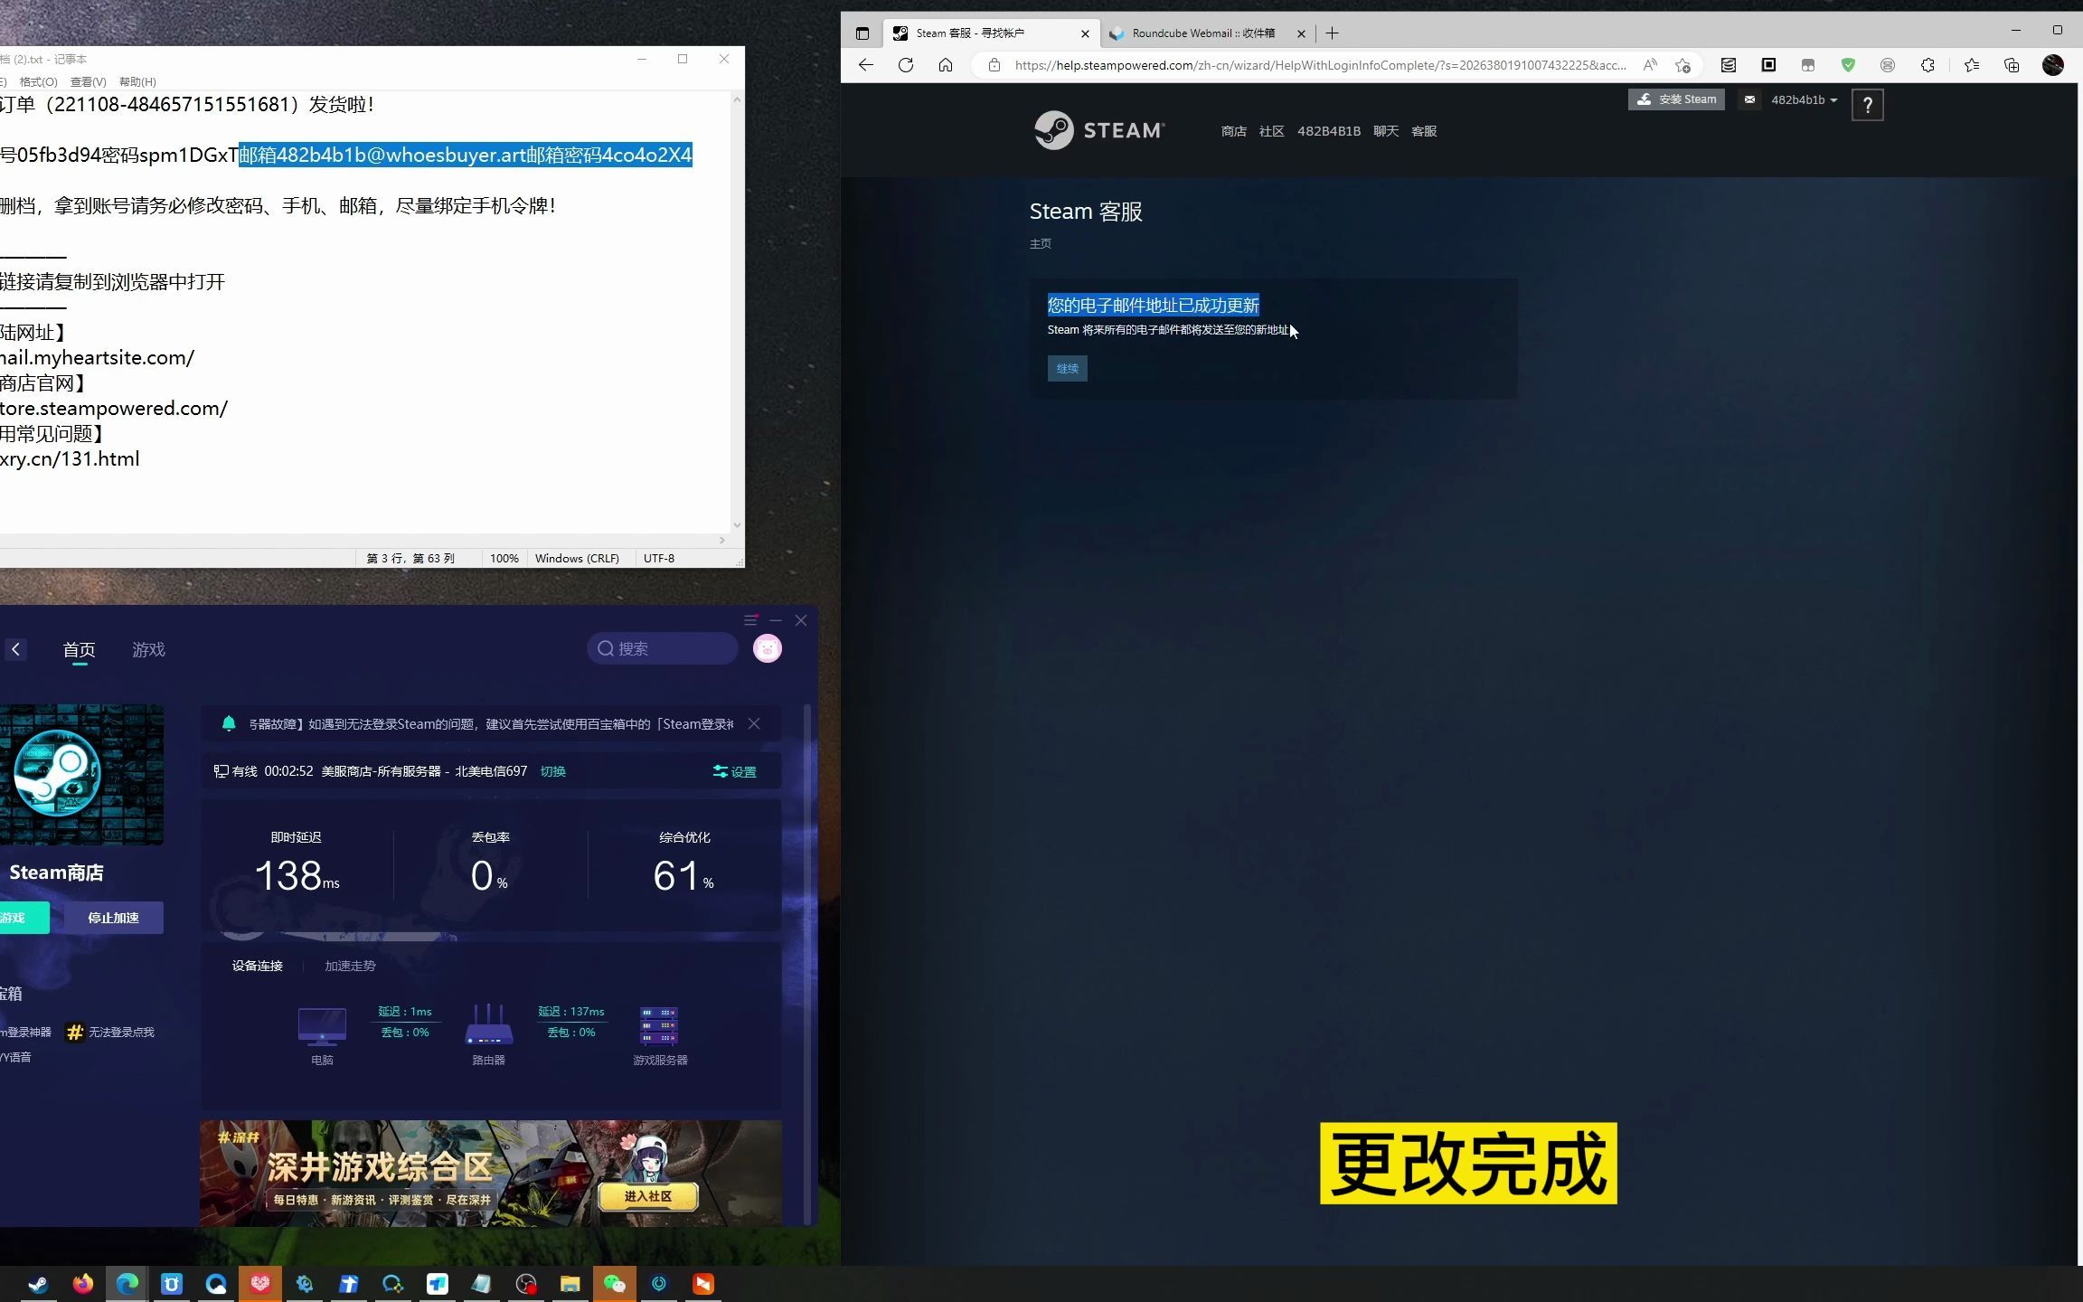Screen dimensions: 2083x1302
Task: Open the 格式(O) menu in Notepad
Action: [38, 82]
